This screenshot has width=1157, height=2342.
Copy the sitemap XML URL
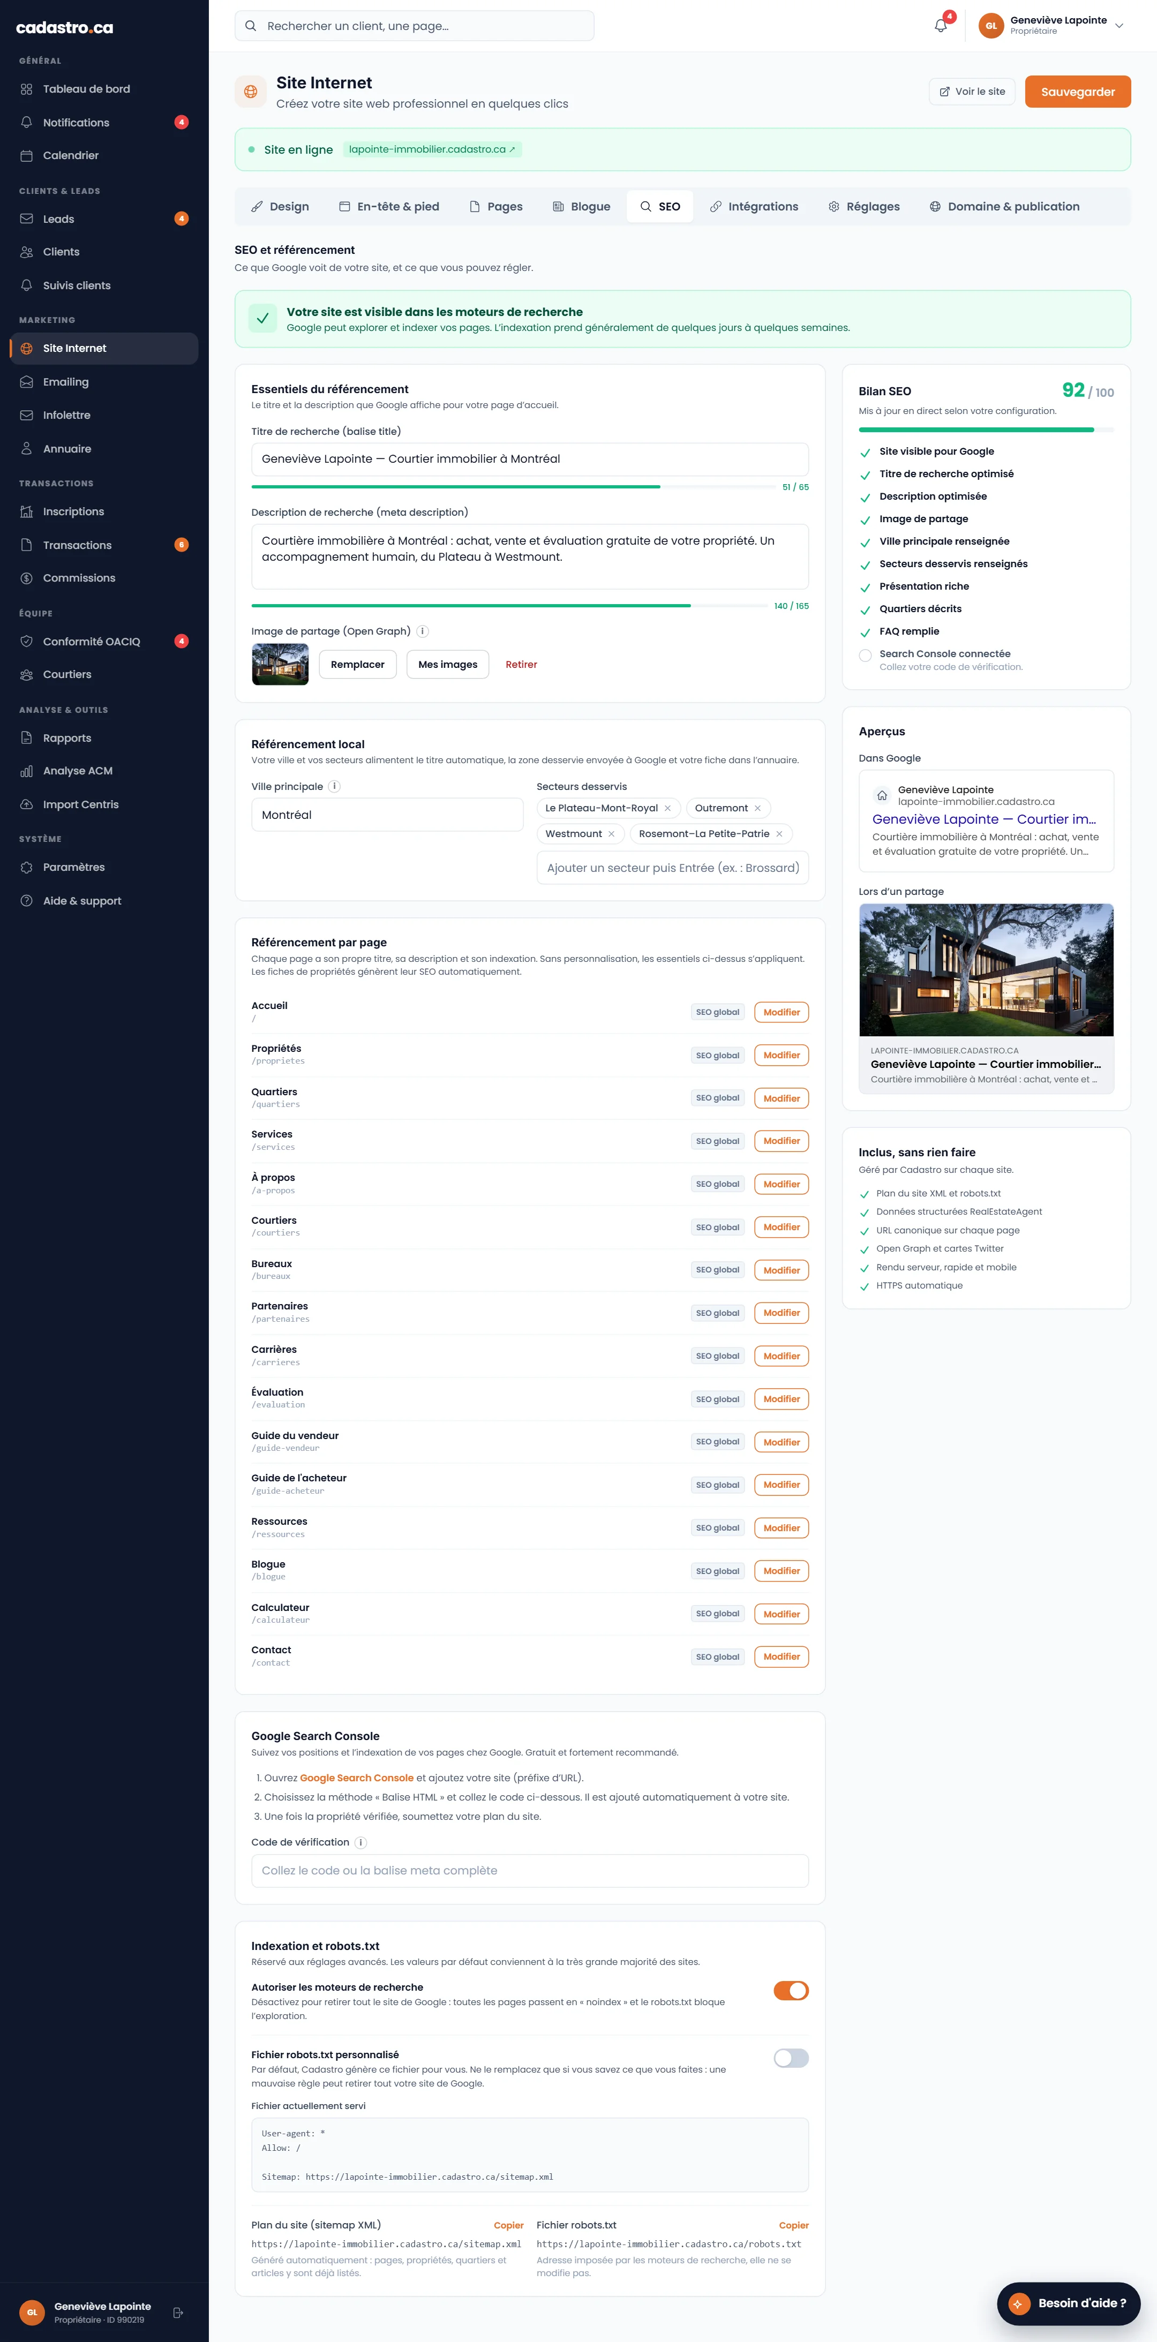[508, 2226]
